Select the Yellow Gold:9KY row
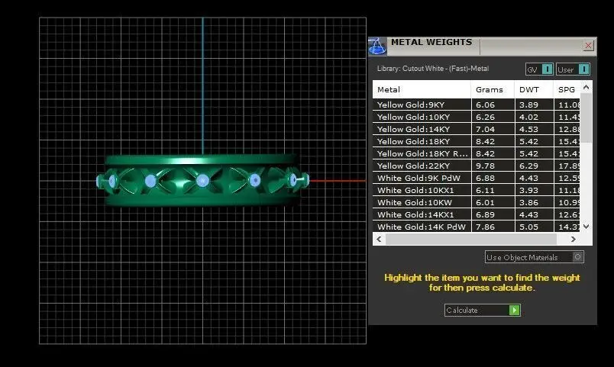The width and height of the screenshot is (614, 367). tap(477, 105)
